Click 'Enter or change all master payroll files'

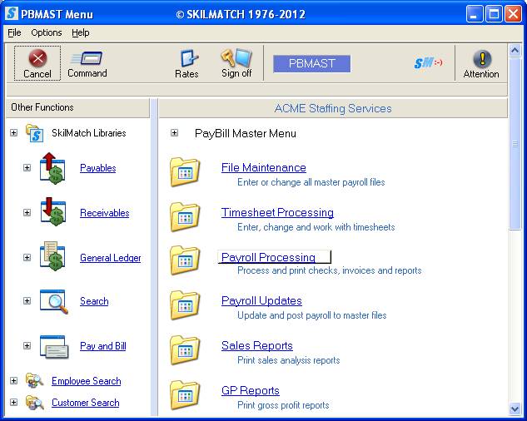point(311,182)
